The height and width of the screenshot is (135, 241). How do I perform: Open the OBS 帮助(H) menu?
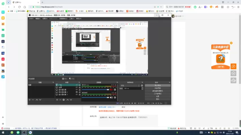pyautogui.click(x=79, y=19)
